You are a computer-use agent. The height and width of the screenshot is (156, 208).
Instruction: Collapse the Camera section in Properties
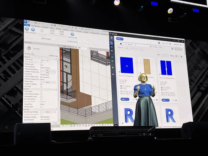pyautogui.click(x=57, y=109)
